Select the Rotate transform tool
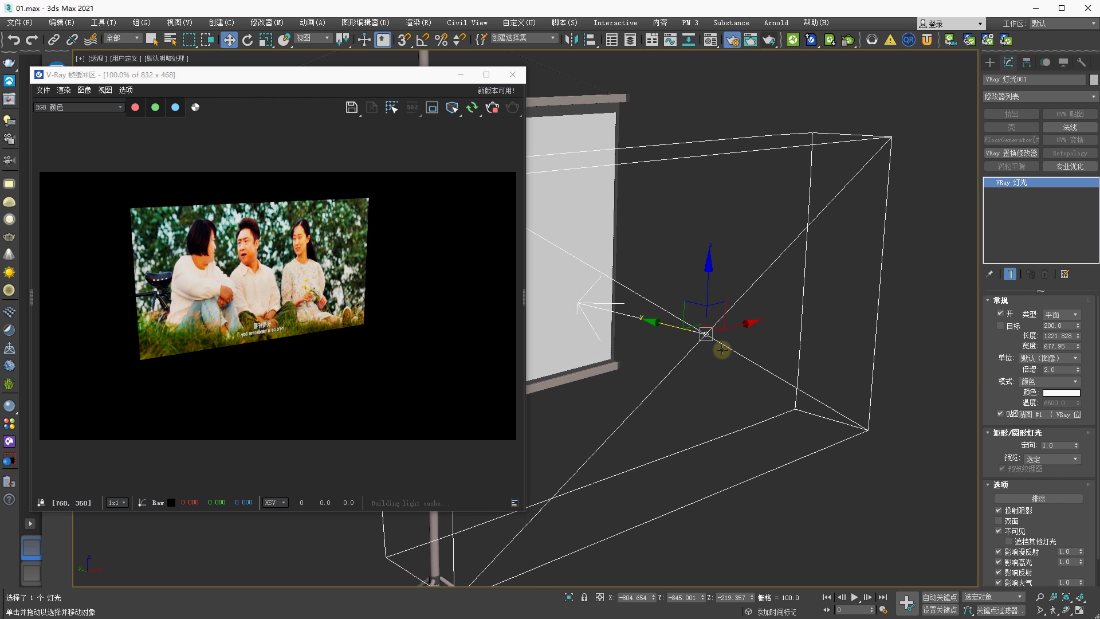The width and height of the screenshot is (1100, 619). tap(247, 40)
